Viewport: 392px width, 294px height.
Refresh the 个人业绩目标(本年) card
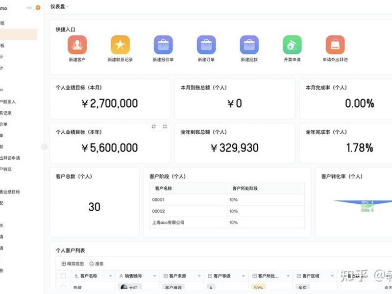154,126
